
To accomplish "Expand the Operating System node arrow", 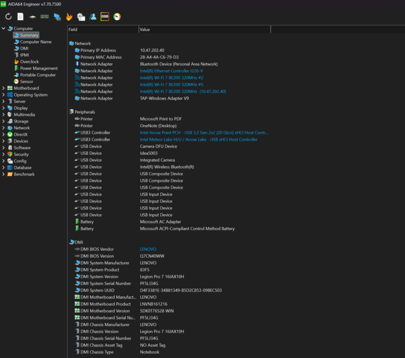I will click(3, 95).
